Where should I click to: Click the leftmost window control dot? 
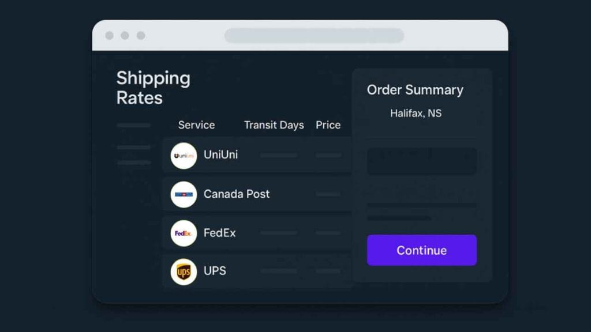click(x=109, y=36)
